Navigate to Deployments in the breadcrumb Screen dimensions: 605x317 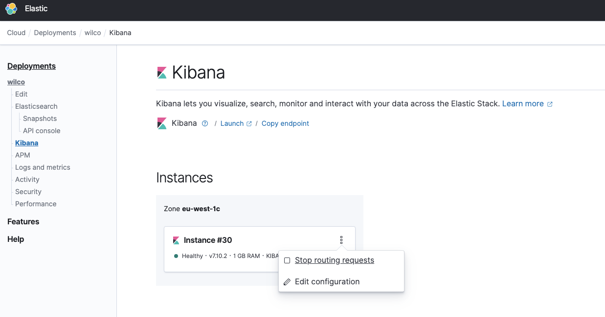tap(55, 33)
